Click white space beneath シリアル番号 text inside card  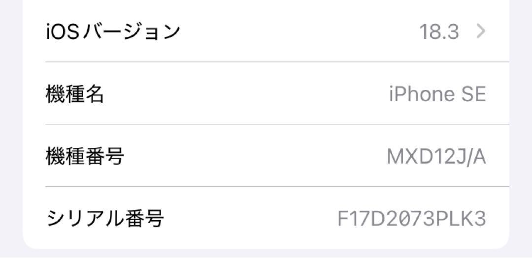coord(105,239)
